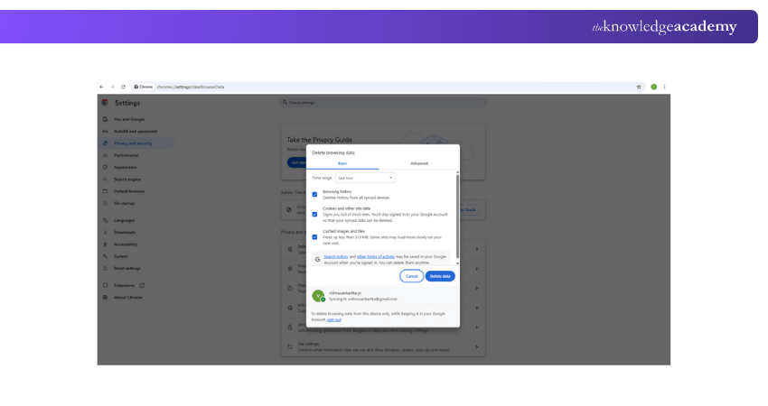Click the Appearance palette icon
Screen dimensions: 768x406
(105, 167)
